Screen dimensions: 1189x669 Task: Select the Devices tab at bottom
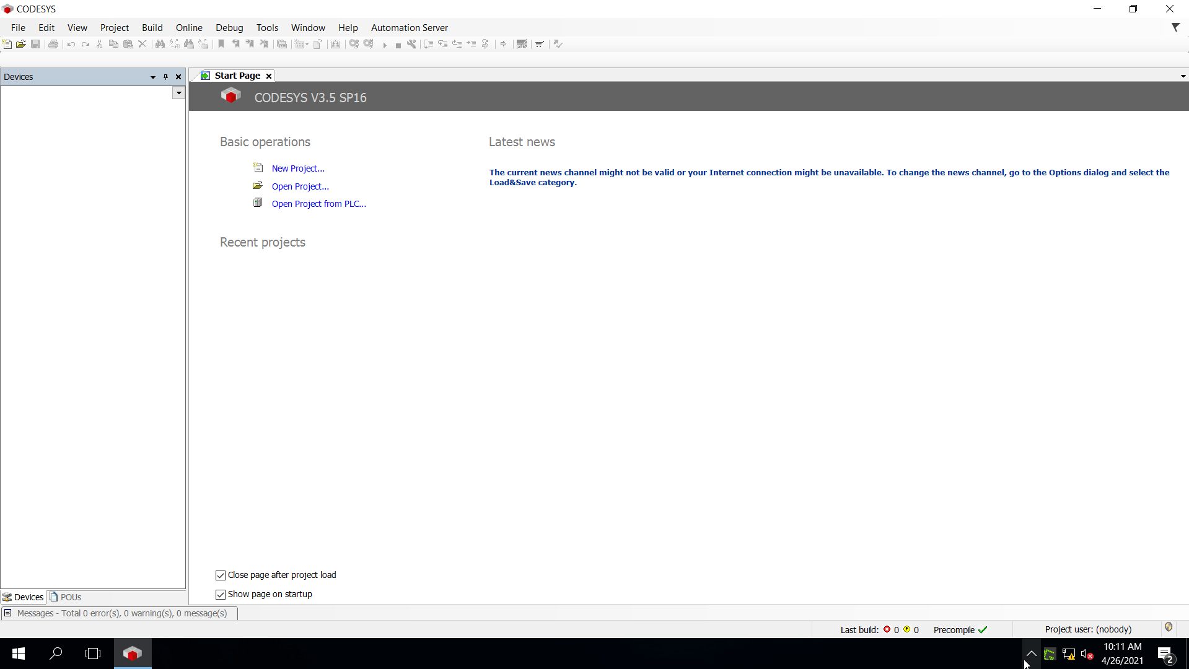[23, 597]
